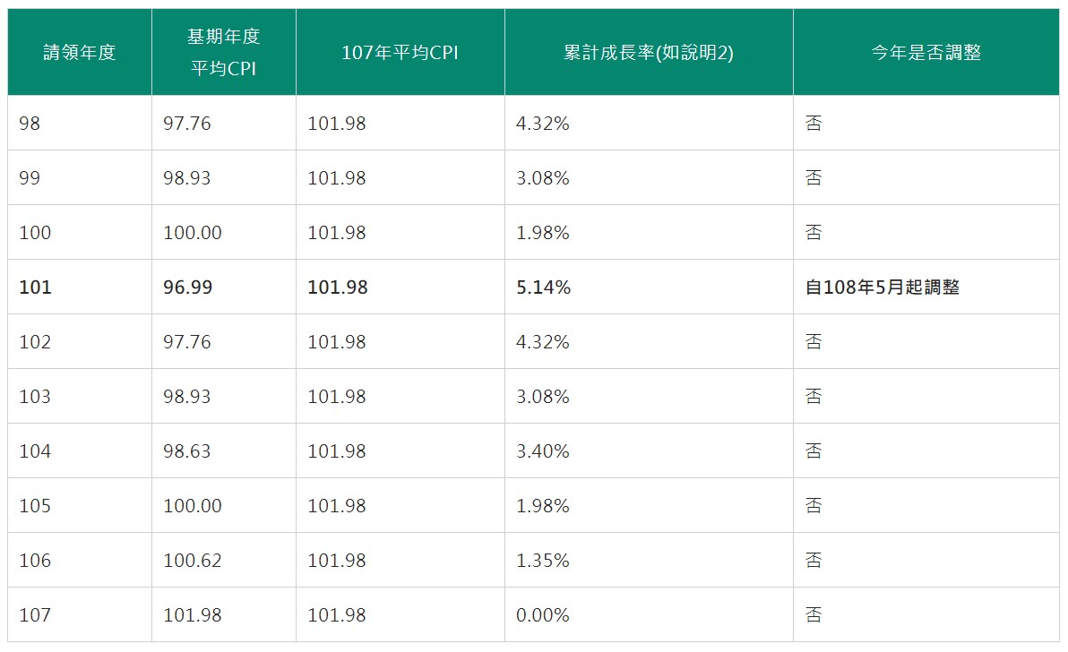The image size is (1068, 652).
Task: Click year 107 in the first column
Action: point(36,615)
